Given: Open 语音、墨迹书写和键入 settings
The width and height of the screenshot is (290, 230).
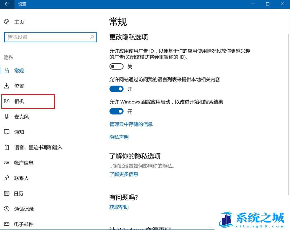Looking at the screenshot, I should 38,147.
